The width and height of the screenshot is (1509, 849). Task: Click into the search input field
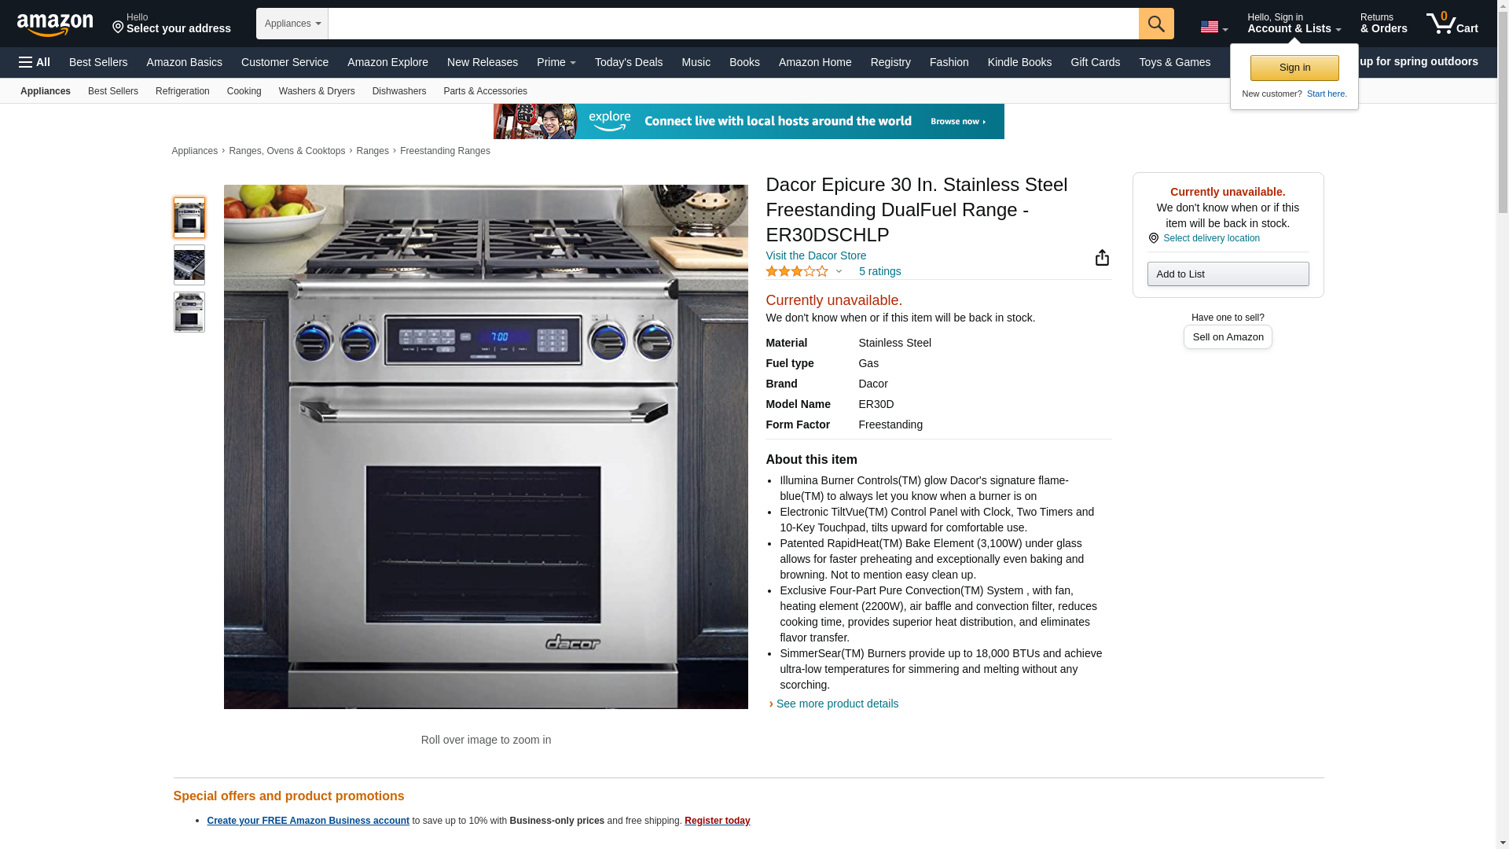[733, 24]
